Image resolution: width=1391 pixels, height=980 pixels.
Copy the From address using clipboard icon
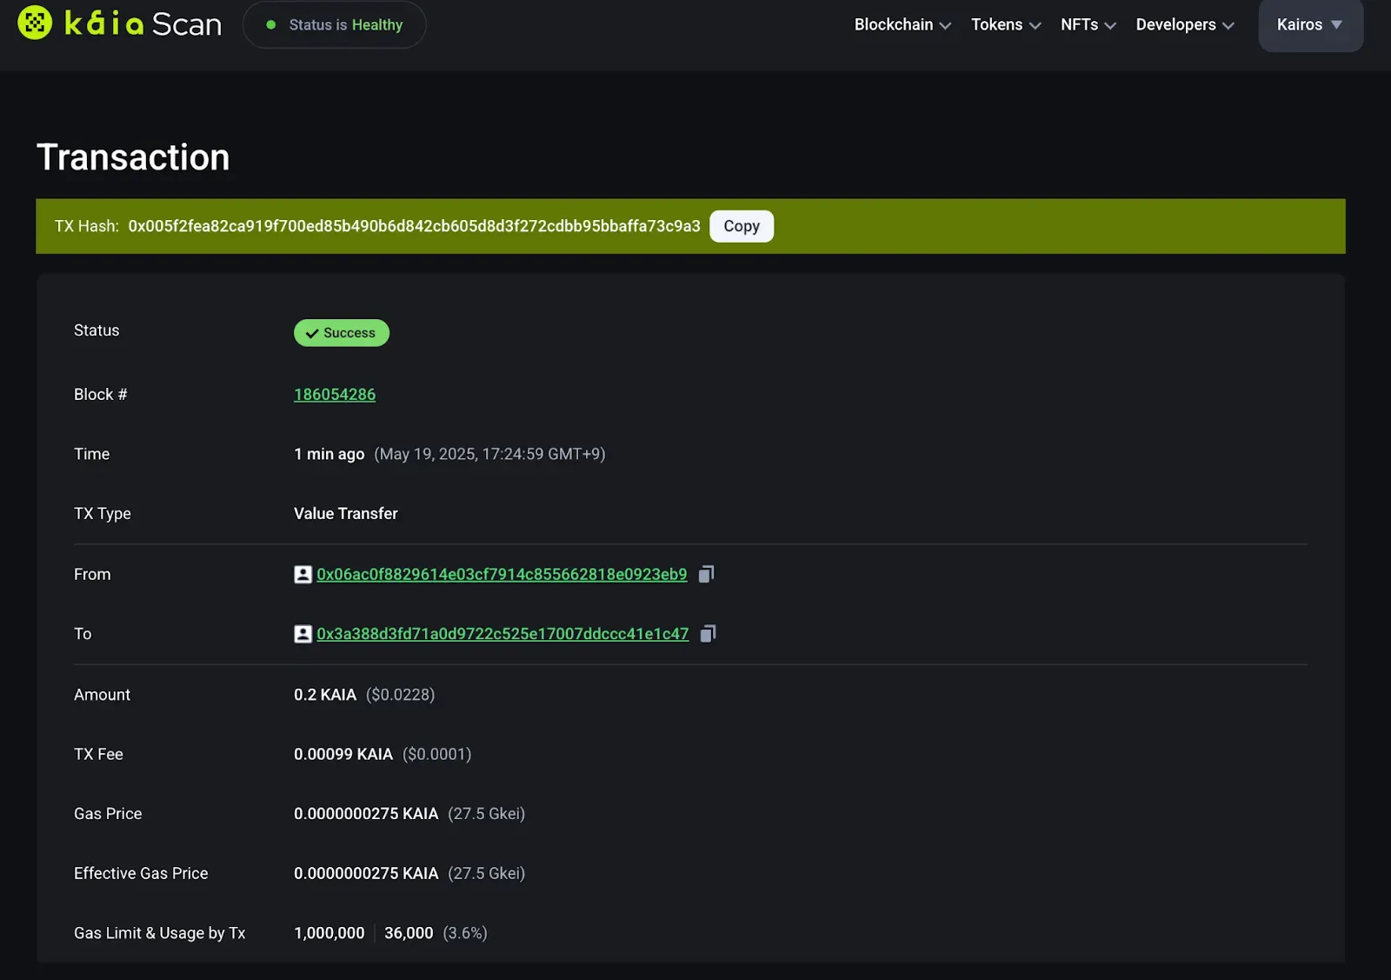(706, 574)
